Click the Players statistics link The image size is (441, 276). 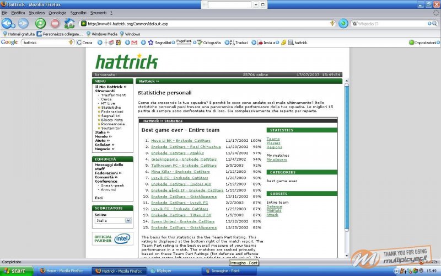[273, 143]
